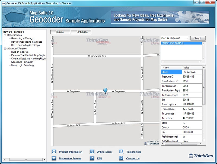Image resolution: width=217 pixels, height=164 pixels.
Task: Click the properties table horizontal scrollbar thumb
Action: click(181, 144)
